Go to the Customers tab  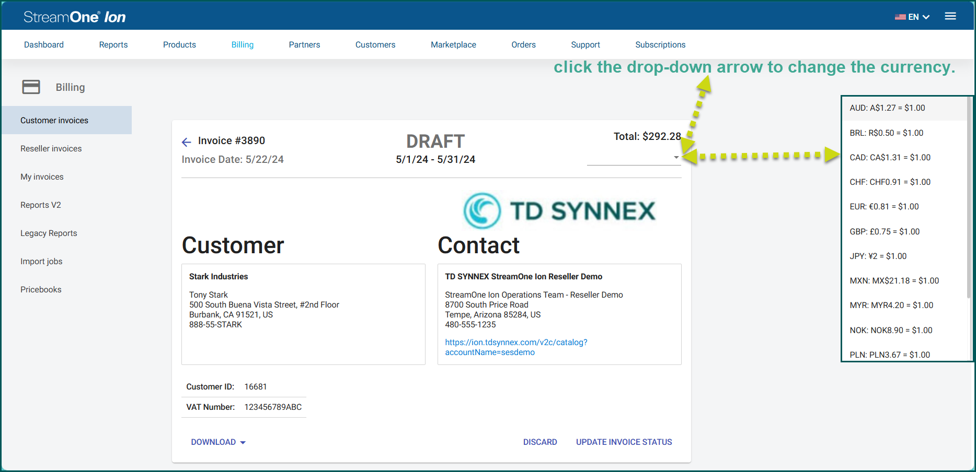coord(375,45)
